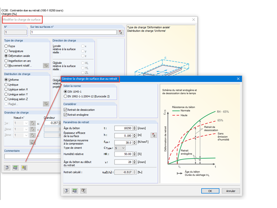This screenshot has width=277, height=208.
Task: Pick 3rd node graphically icon
Action: pos(32,135)
